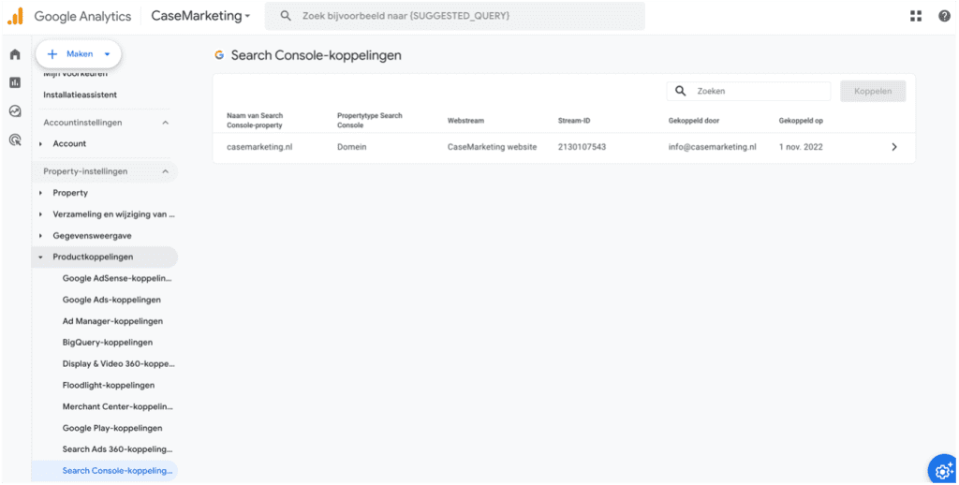
Task: Click the Stream-ID column header
Action: click(574, 121)
